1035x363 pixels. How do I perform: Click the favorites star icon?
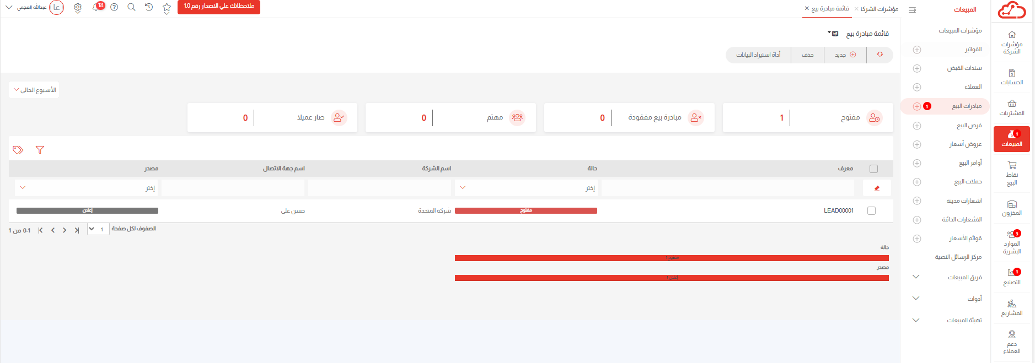[x=167, y=8]
